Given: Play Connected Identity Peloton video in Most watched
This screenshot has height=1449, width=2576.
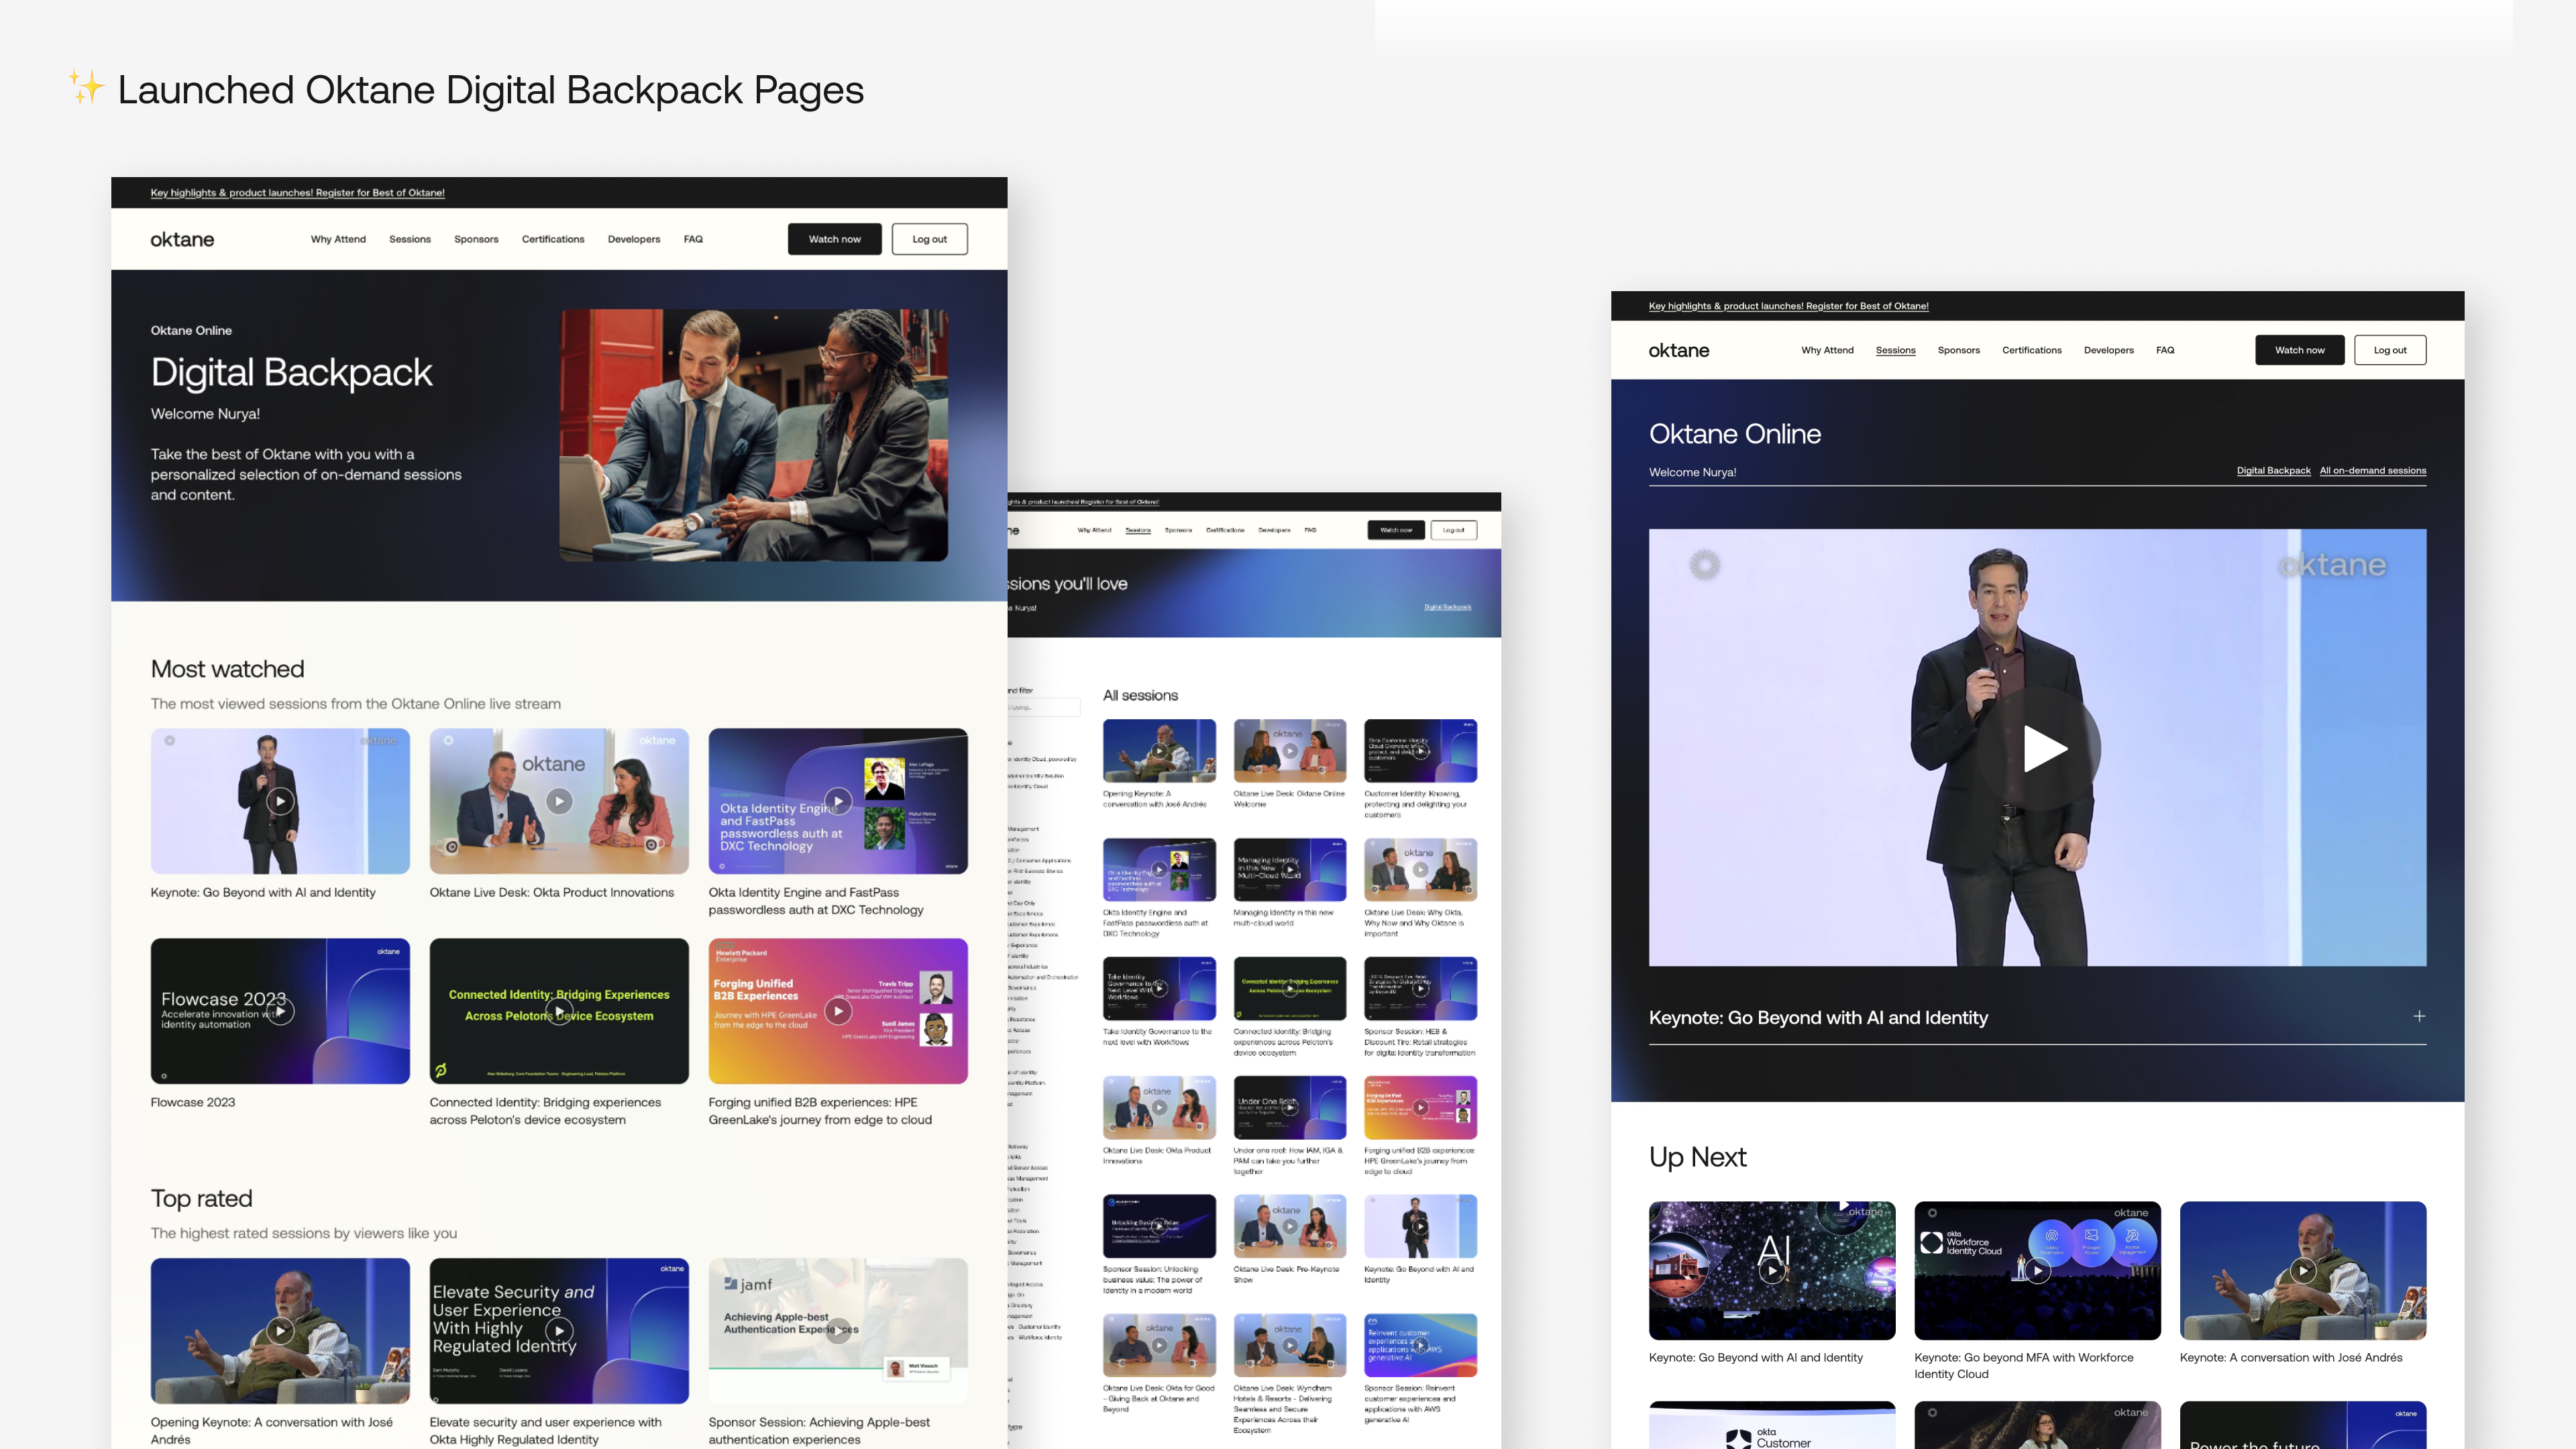Looking at the screenshot, I should coord(559,1011).
